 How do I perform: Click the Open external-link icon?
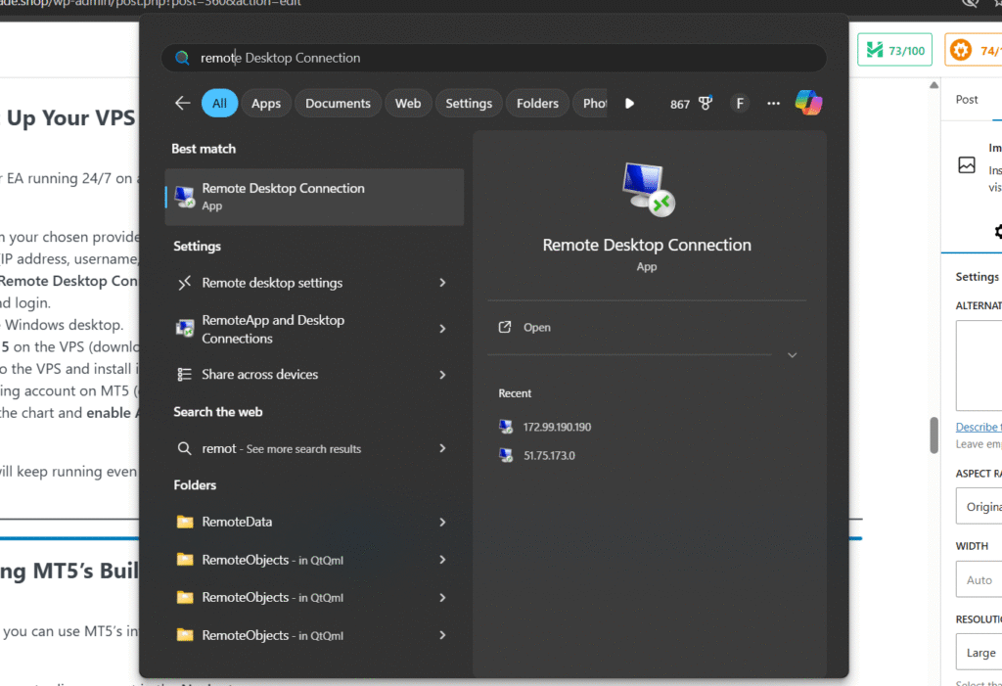coord(505,327)
